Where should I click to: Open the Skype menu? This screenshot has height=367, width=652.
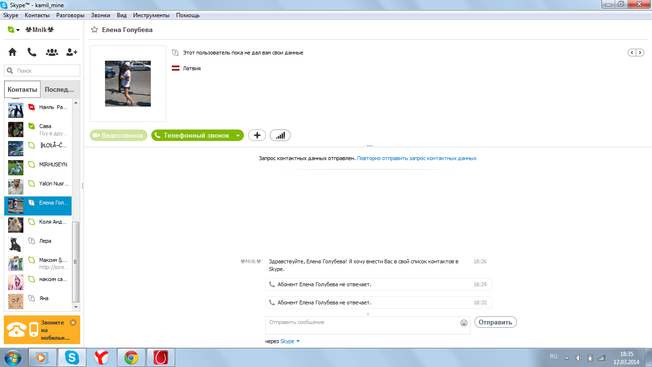click(11, 15)
